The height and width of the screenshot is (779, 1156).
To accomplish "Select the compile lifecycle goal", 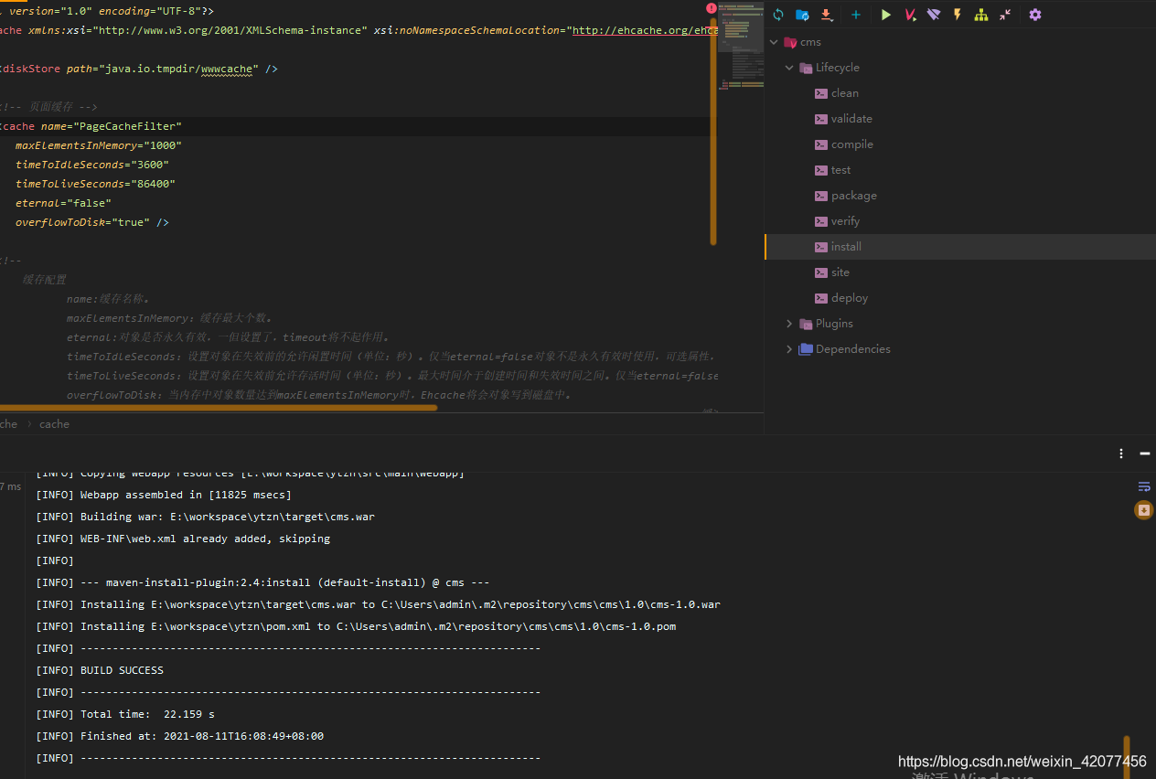I will (852, 144).
